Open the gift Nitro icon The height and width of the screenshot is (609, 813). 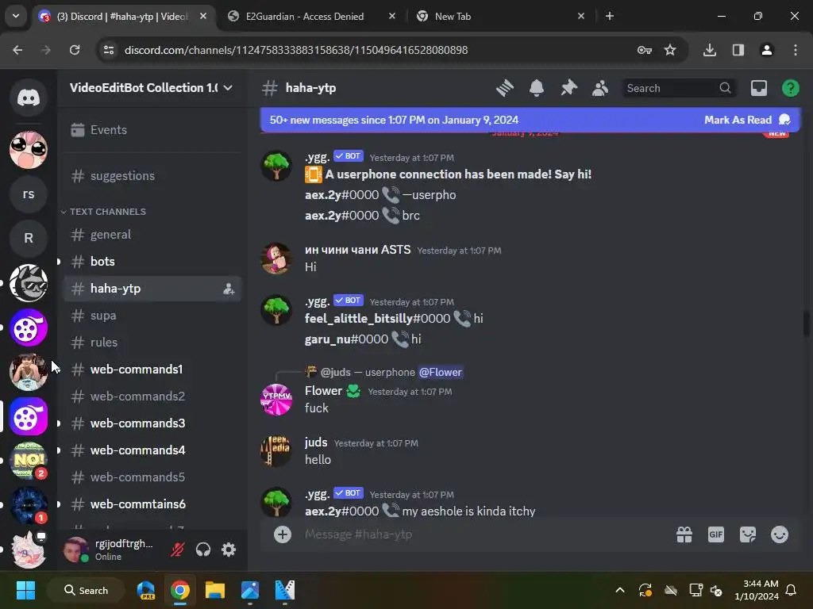click(x=684, y=534)
